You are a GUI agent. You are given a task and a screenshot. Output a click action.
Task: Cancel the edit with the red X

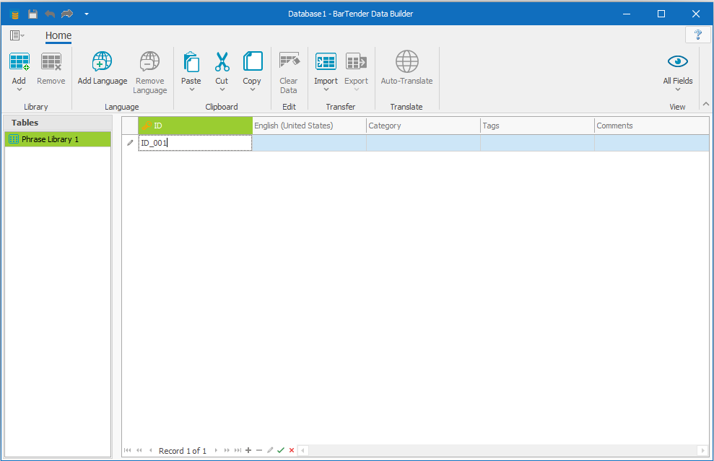point(292,450)
